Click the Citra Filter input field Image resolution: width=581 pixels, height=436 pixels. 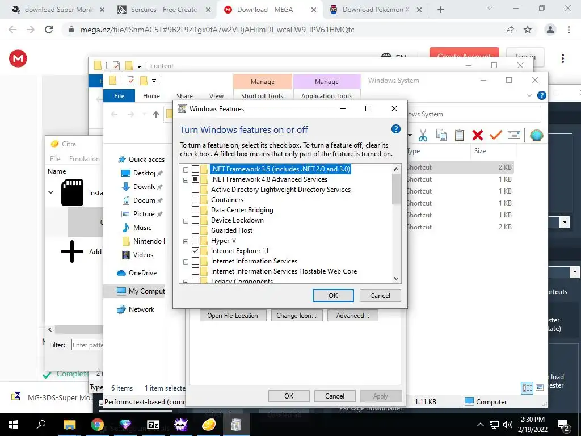(x=87, y=345)
